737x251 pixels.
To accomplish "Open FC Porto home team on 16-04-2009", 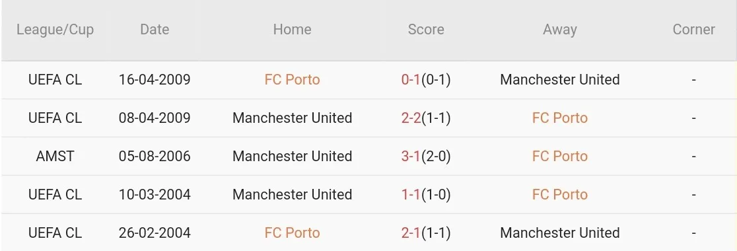I will 292,79.
